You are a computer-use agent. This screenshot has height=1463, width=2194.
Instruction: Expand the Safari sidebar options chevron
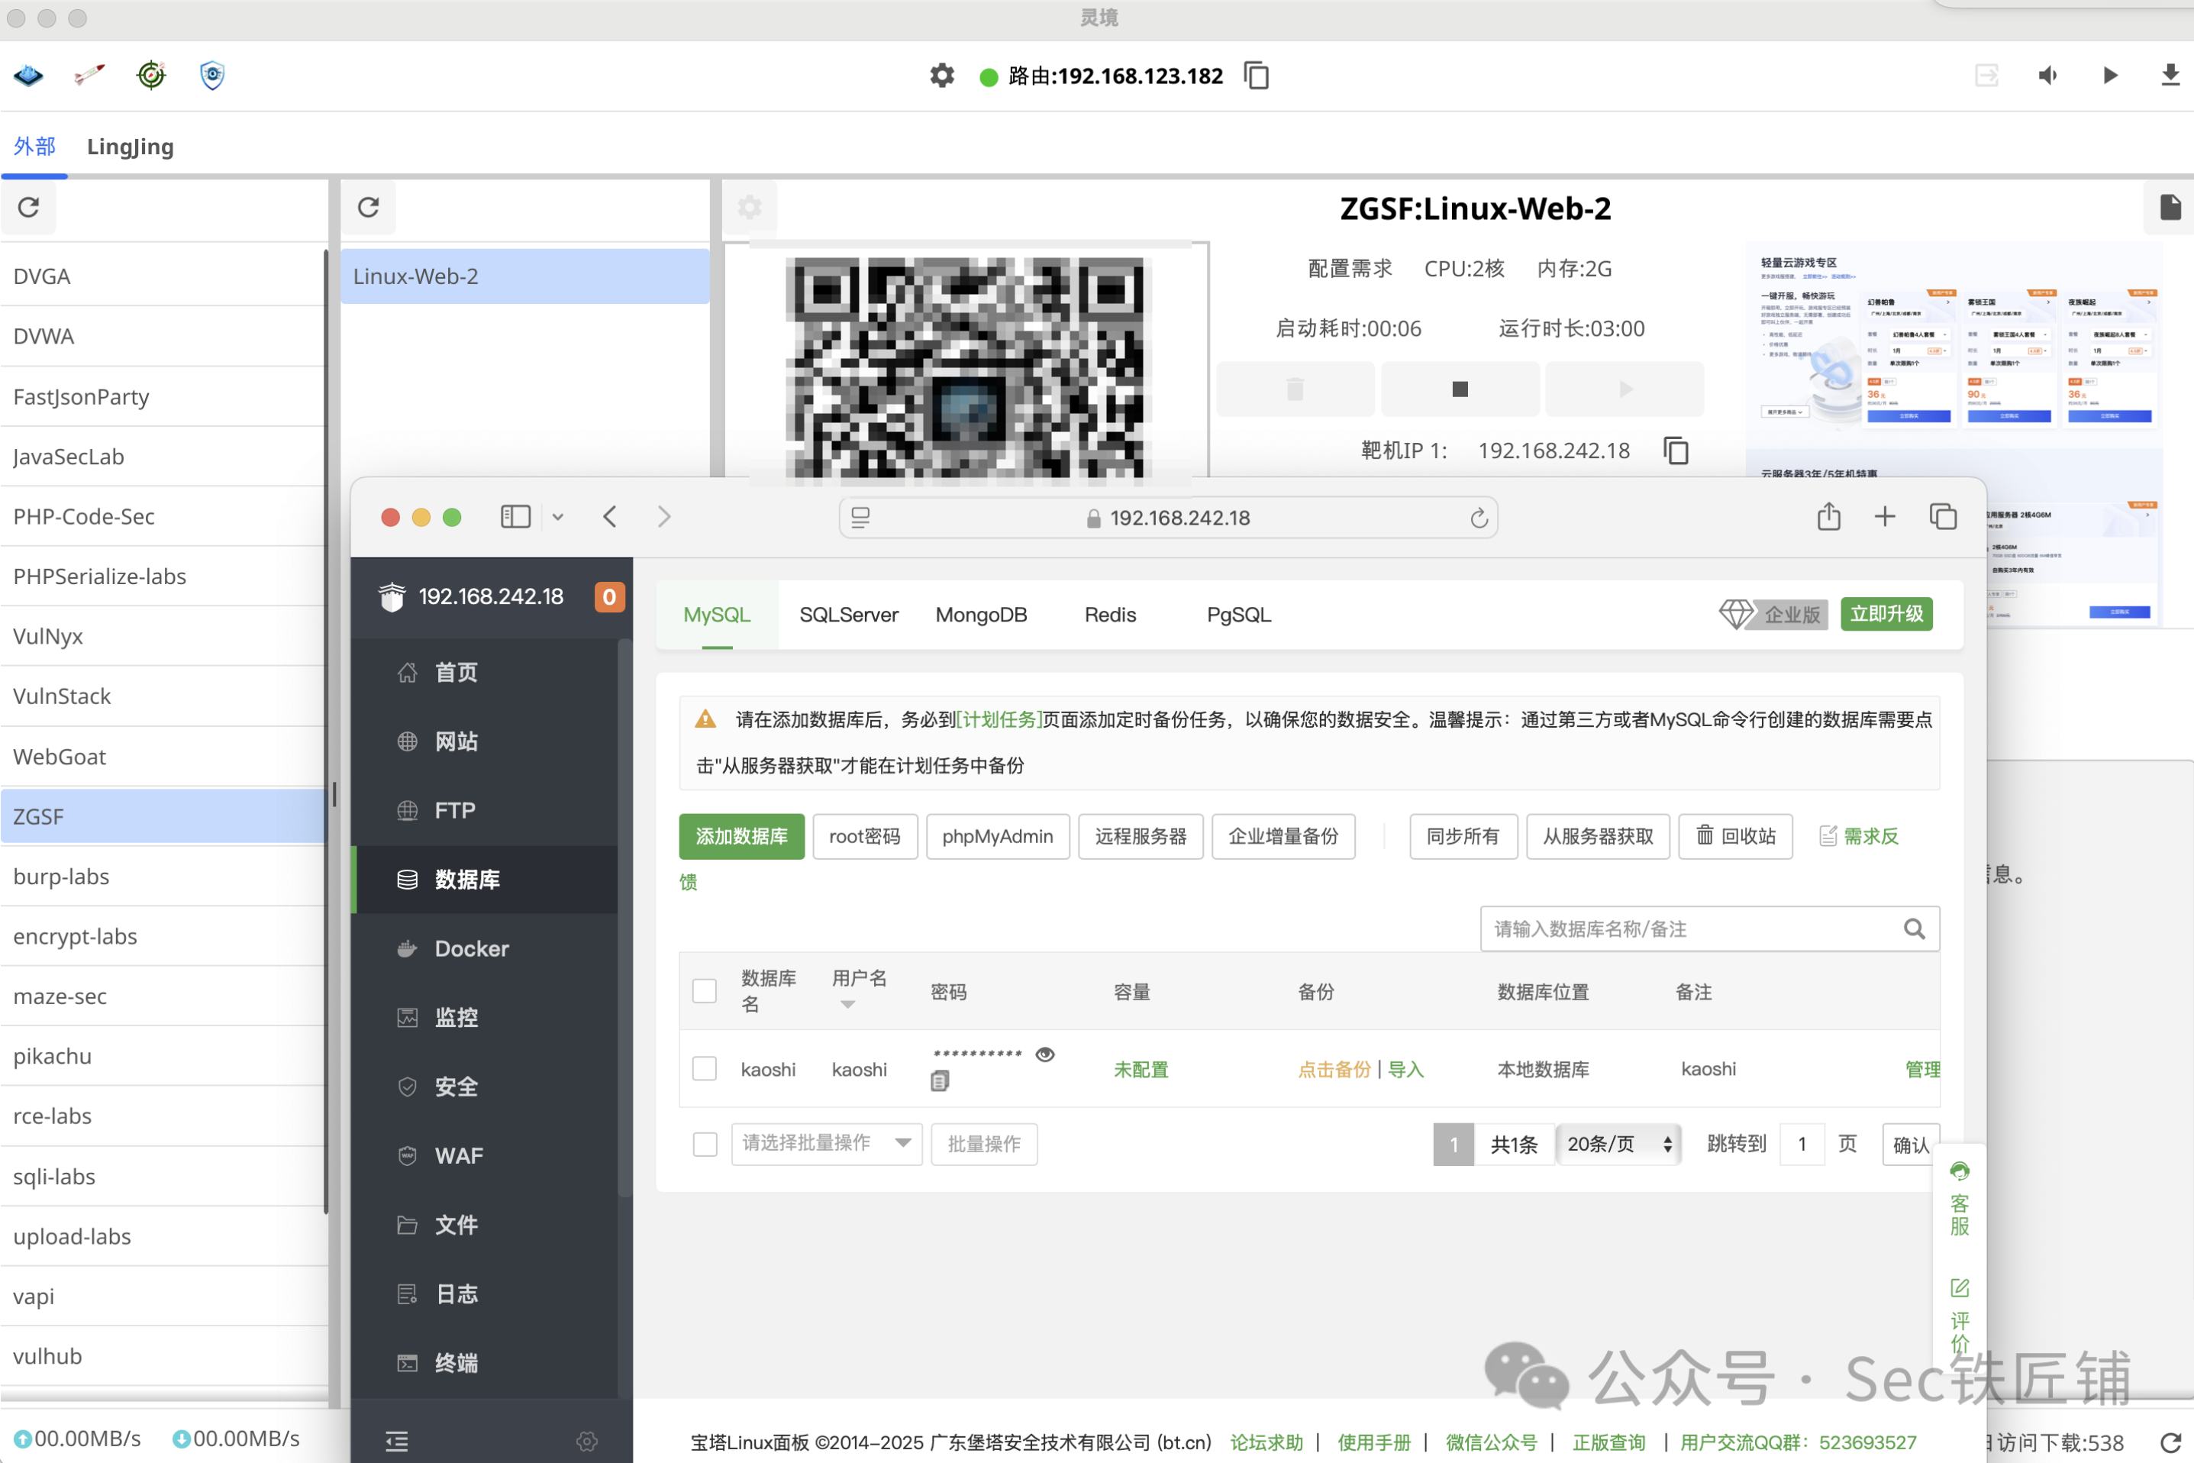pyautogui.click(x=558, y=517)
